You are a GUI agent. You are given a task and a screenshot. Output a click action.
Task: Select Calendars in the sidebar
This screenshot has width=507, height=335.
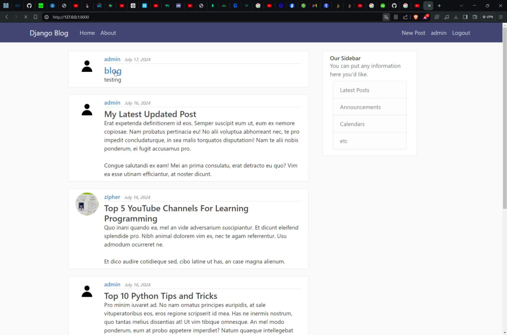(370, 124)
